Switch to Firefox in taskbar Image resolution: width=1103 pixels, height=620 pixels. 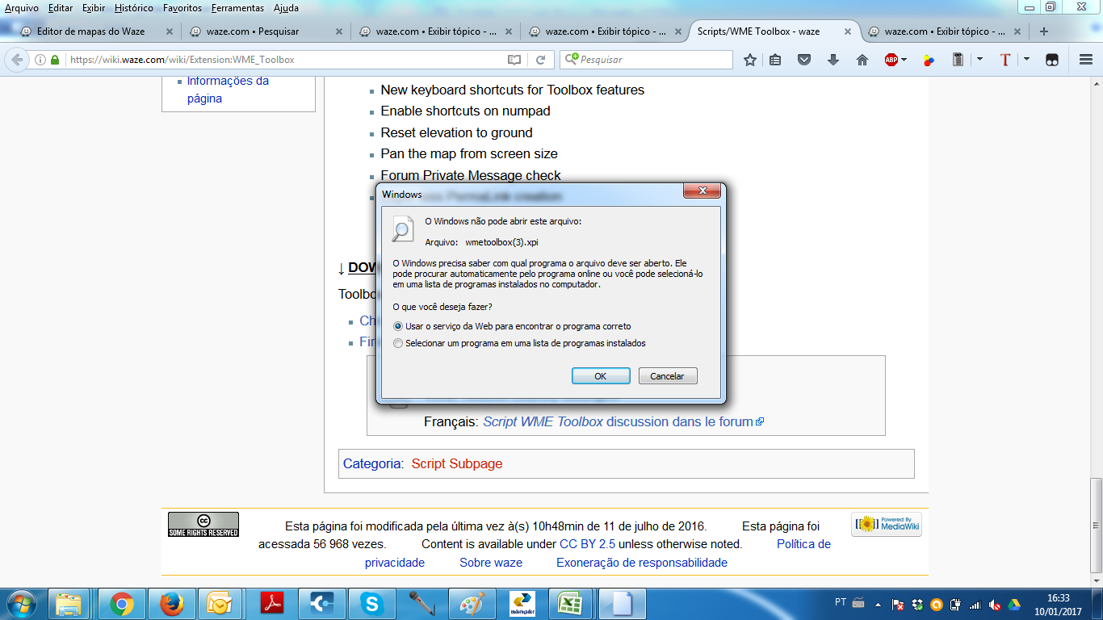[171, 604]
